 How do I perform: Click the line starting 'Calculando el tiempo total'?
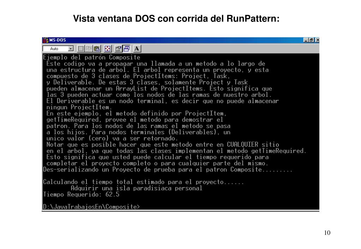coord(143,182)
